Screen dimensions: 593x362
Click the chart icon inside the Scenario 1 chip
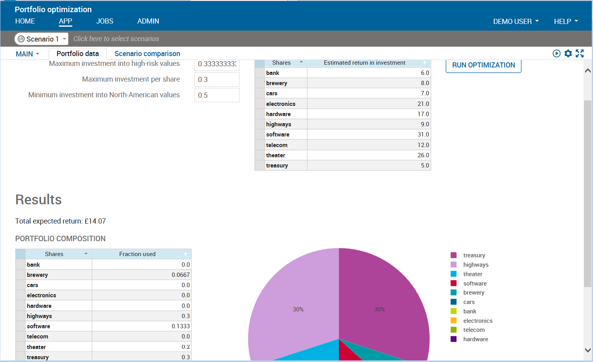(21, 39)
